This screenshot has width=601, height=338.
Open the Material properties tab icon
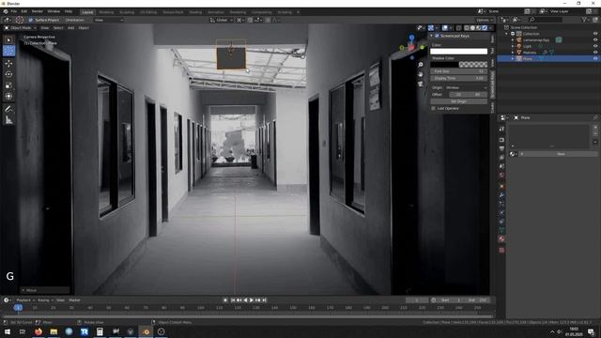coord(501,238)
